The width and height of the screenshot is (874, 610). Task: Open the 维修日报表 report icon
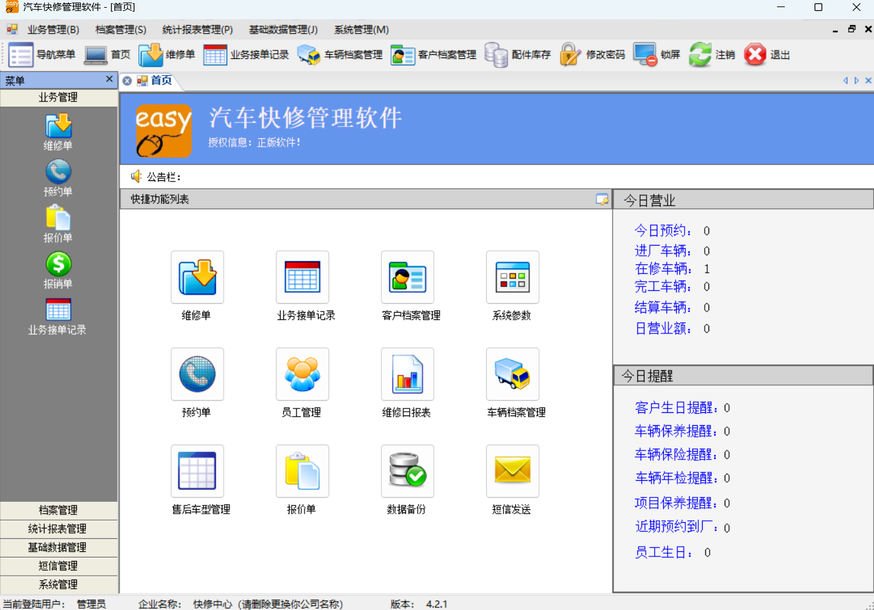point(407,375)
